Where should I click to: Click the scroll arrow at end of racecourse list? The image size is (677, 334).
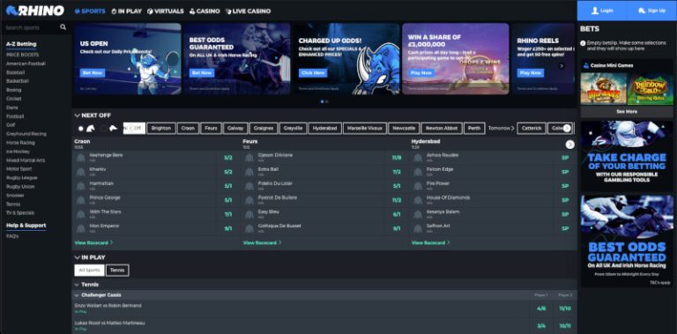coord(567,128)
